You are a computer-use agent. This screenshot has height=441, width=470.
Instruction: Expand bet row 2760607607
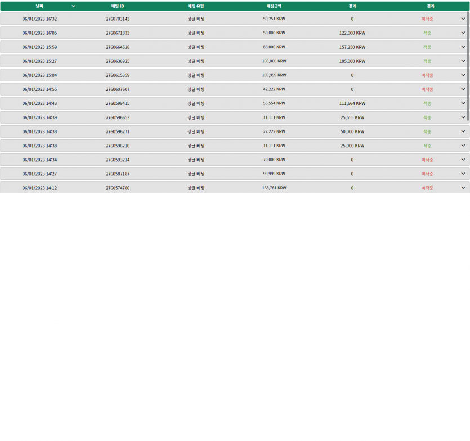(x=463, y=89)
